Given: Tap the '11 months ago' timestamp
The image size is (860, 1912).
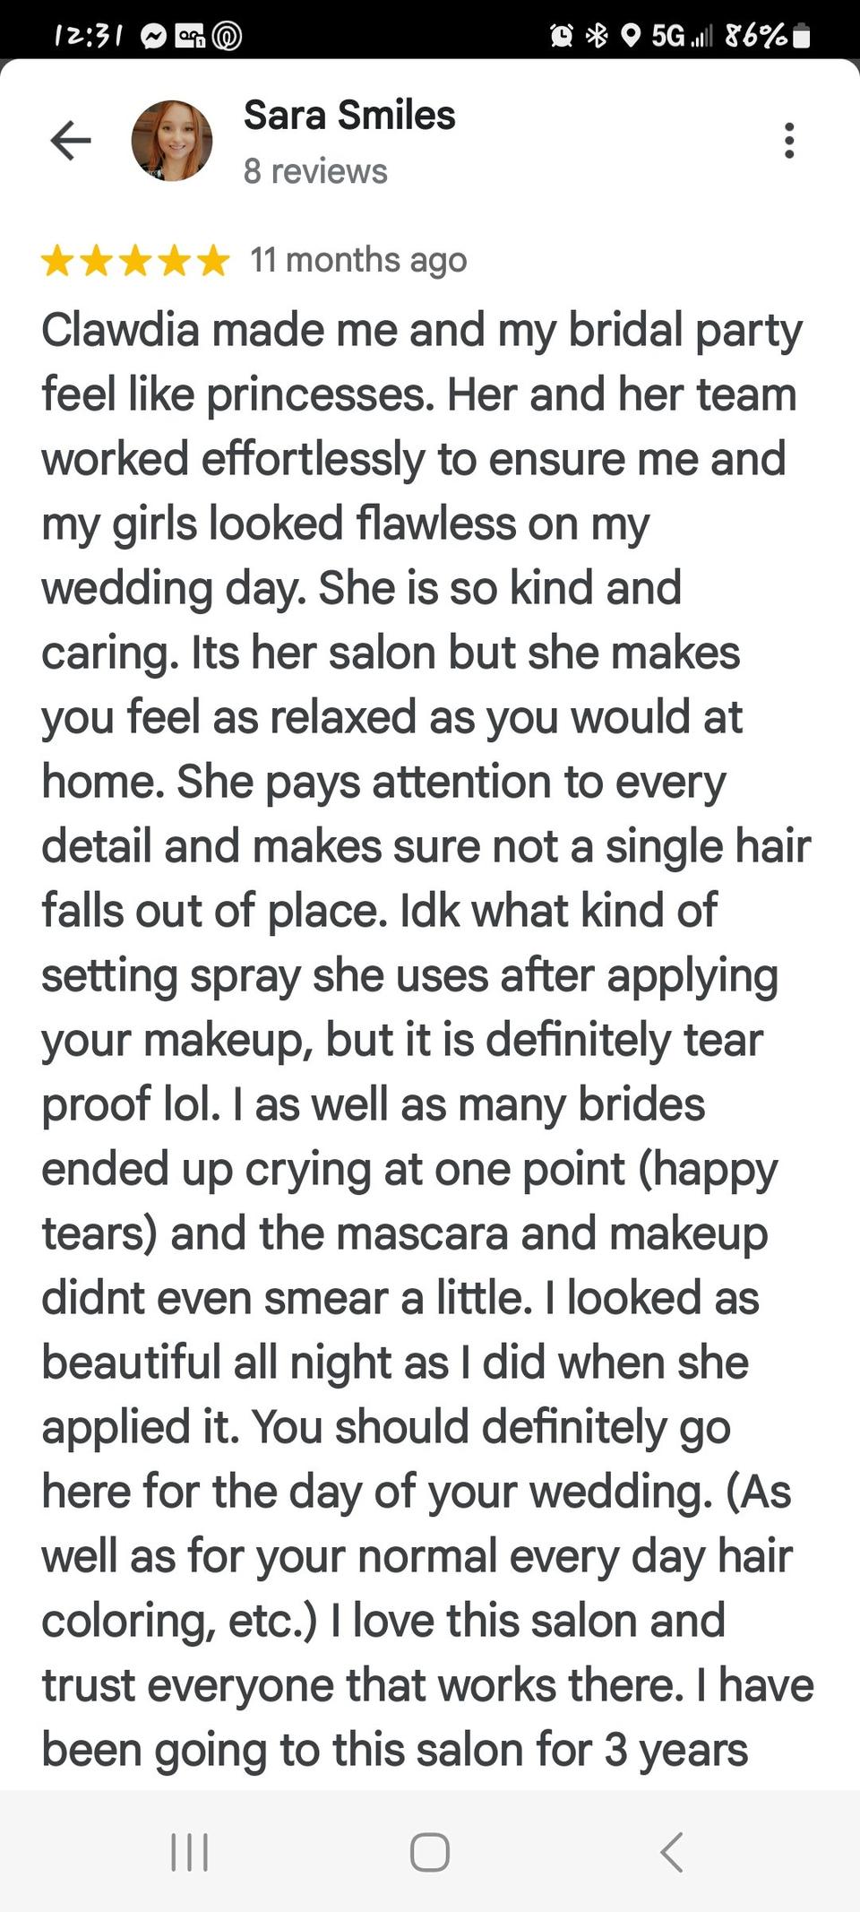Looking at the screenshot, I should (358, 261).
